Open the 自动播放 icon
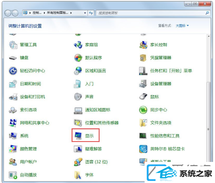 click(x=13, y=175)
